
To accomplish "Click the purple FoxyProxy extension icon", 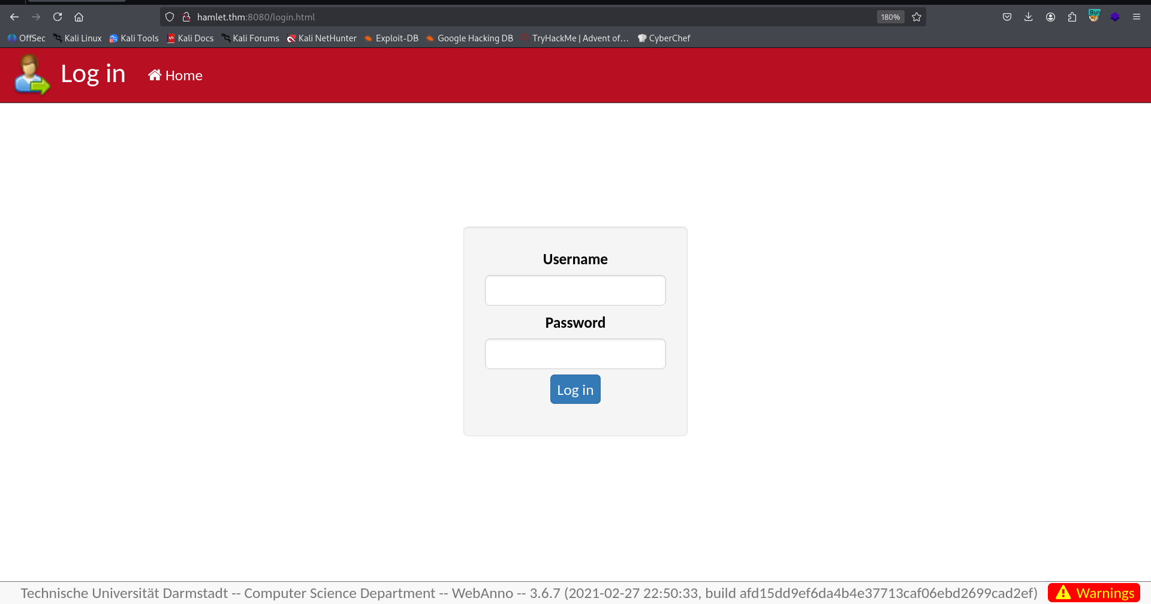I will click(x=1116, y=17).
